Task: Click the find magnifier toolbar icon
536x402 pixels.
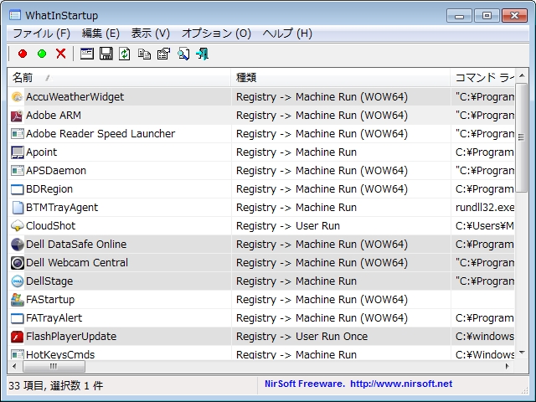Action: [183, 54]
